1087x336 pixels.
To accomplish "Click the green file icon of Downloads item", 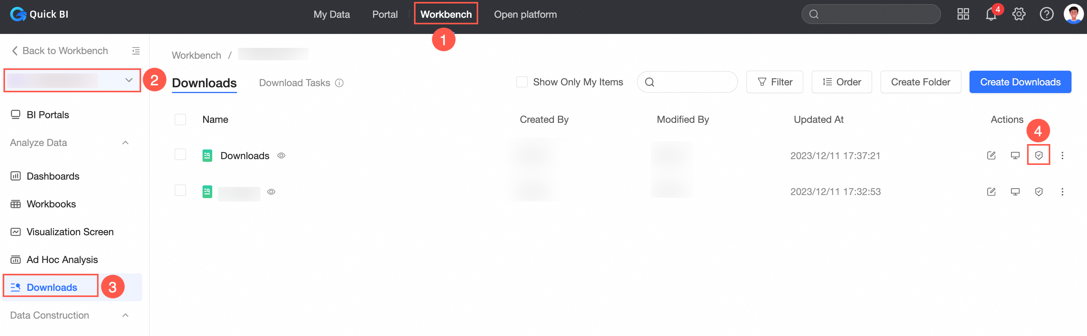I will (207, 156).
